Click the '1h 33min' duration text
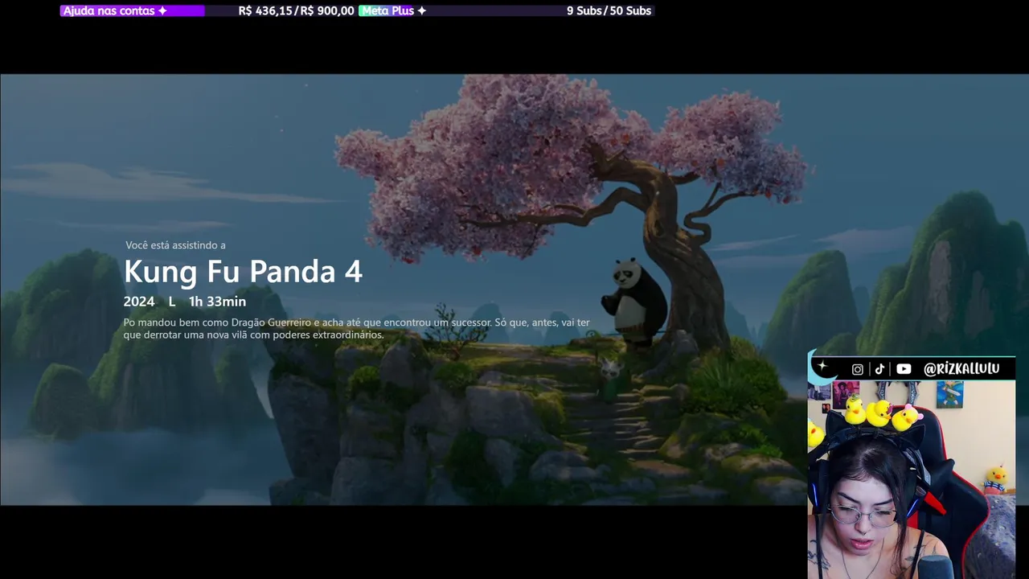This screenshot has height=579, width=1029. 217,302
